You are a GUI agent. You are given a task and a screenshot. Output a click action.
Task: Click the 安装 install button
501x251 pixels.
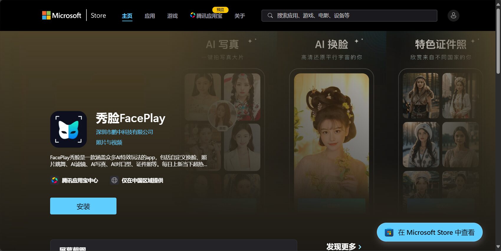83,206
